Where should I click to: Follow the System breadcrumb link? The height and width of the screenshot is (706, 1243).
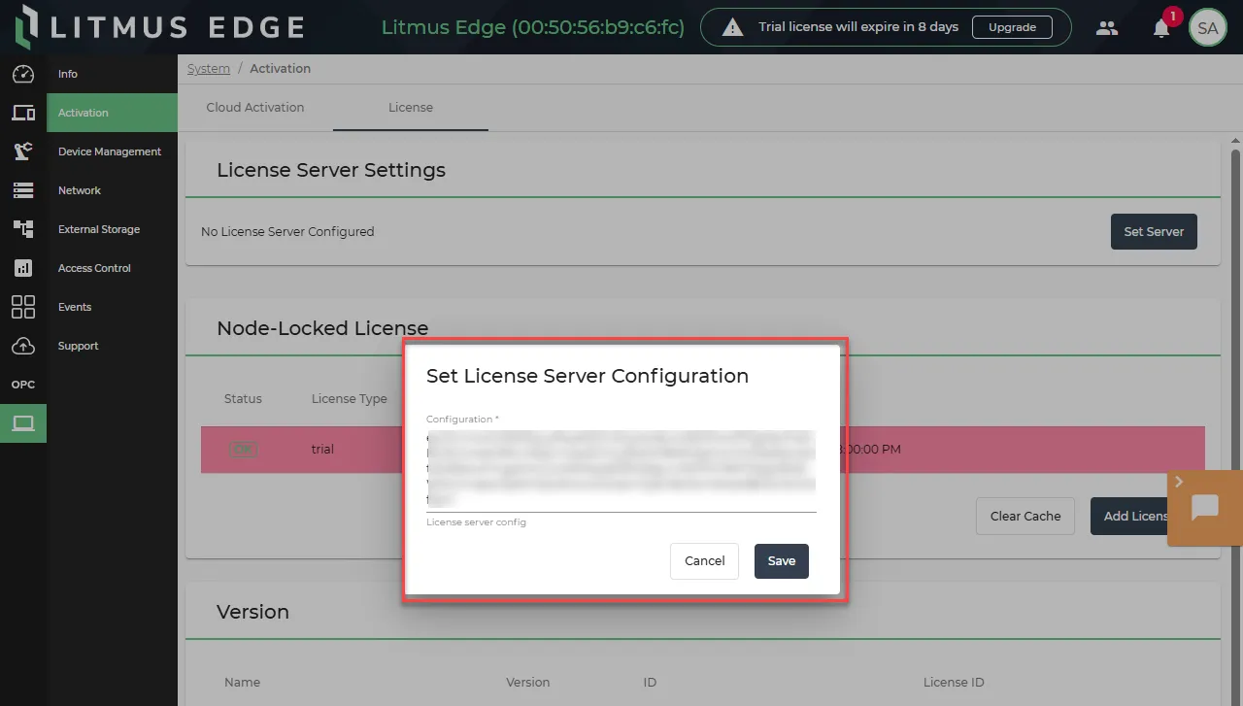coord(209,69)
